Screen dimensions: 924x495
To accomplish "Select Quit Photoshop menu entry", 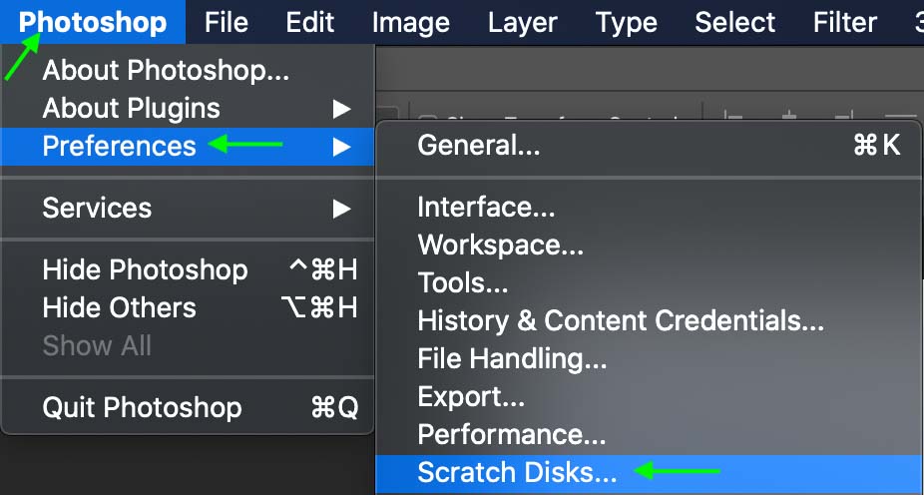I will click(187, 408).
